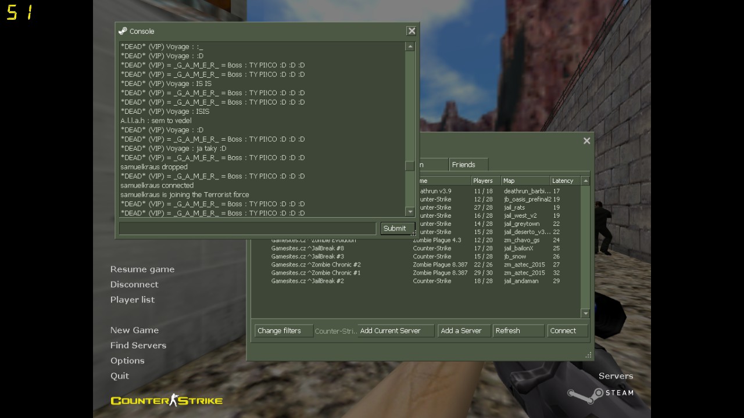The image size is (744, 418).
Task: Select server Gamesites.cz JailBreak #2
Action: pyautogui.click(x=416, y=281)
